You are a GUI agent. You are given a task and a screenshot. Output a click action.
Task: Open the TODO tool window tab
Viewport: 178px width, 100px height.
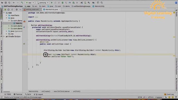click(8, 94)
